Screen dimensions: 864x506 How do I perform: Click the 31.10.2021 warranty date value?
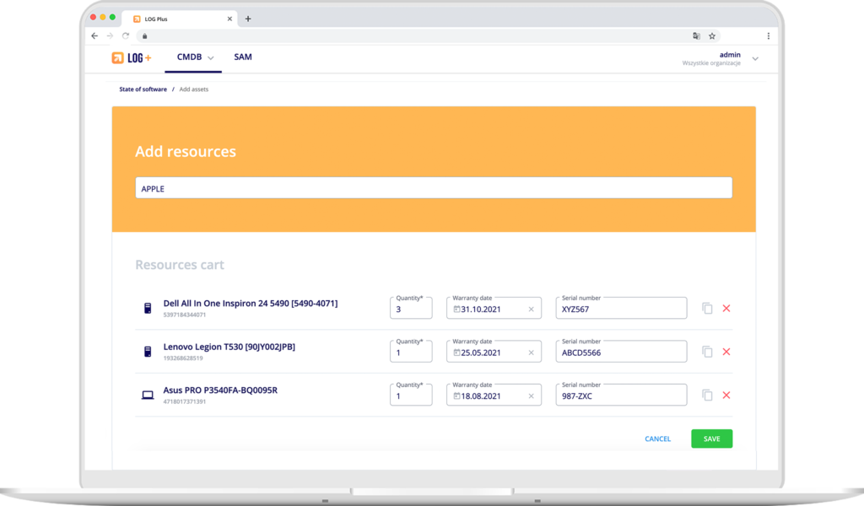pos(481,310)
